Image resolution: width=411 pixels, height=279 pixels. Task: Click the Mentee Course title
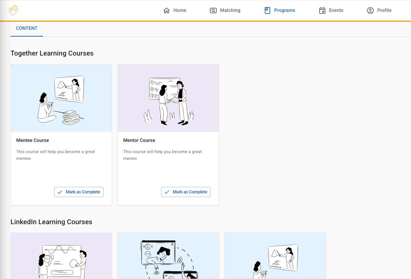point(33,140)
